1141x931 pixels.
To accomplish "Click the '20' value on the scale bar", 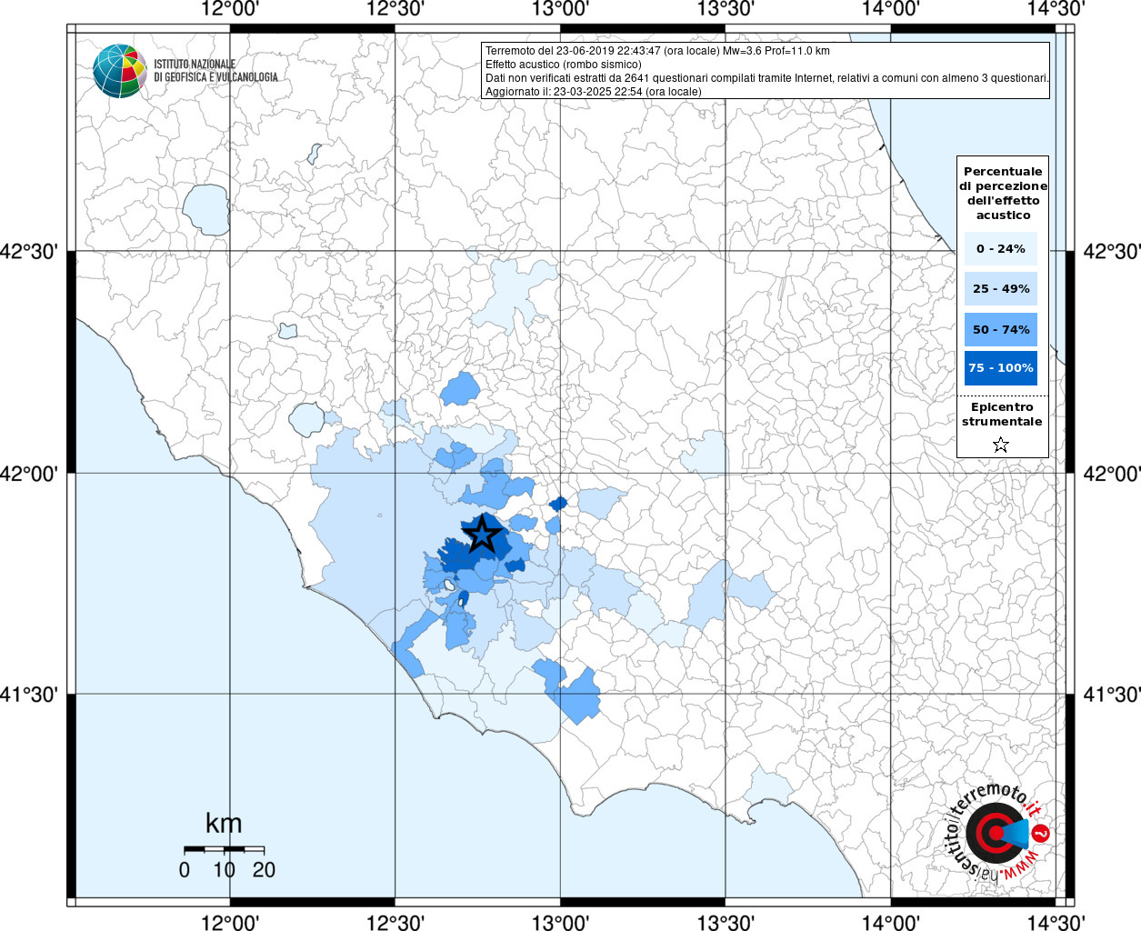I will pos(264,870).
